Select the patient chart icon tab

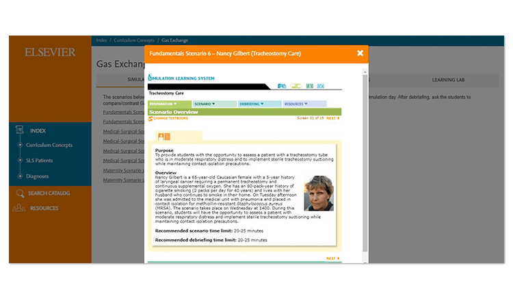click(164, 137)
